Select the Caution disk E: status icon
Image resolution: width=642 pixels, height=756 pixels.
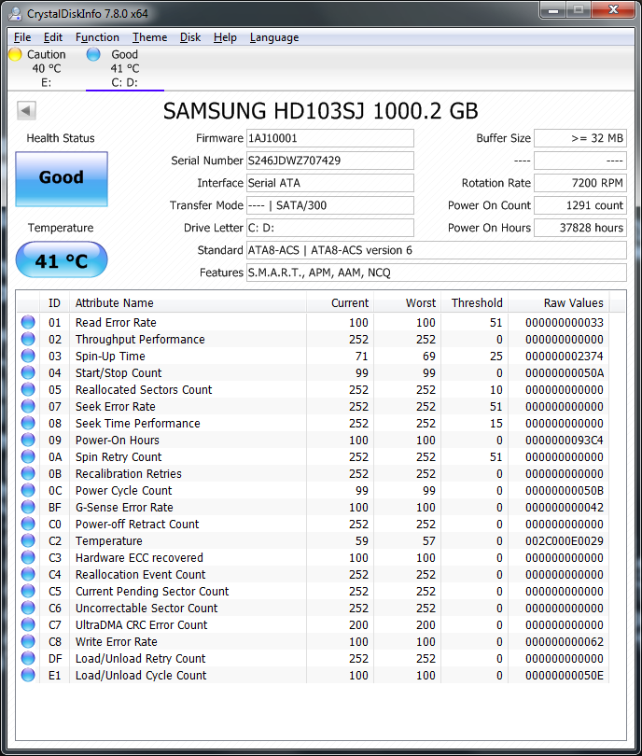pyautogui.click(x=16, y=54)
